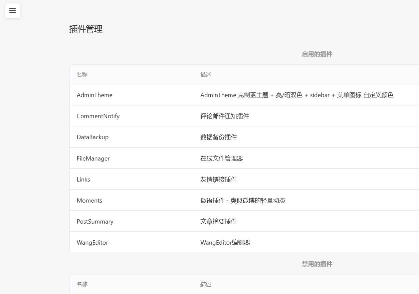Click the WangEditor编辑器 description
The image size is (419, 294).
tap(225, 243)
